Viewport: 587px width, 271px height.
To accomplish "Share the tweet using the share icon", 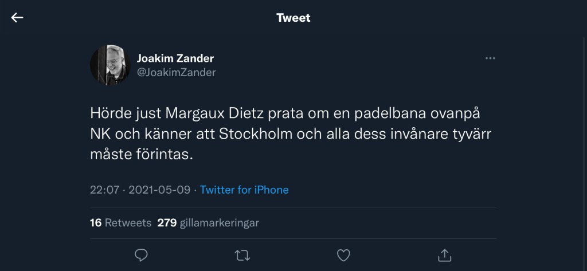I will [x=445, y=254].
